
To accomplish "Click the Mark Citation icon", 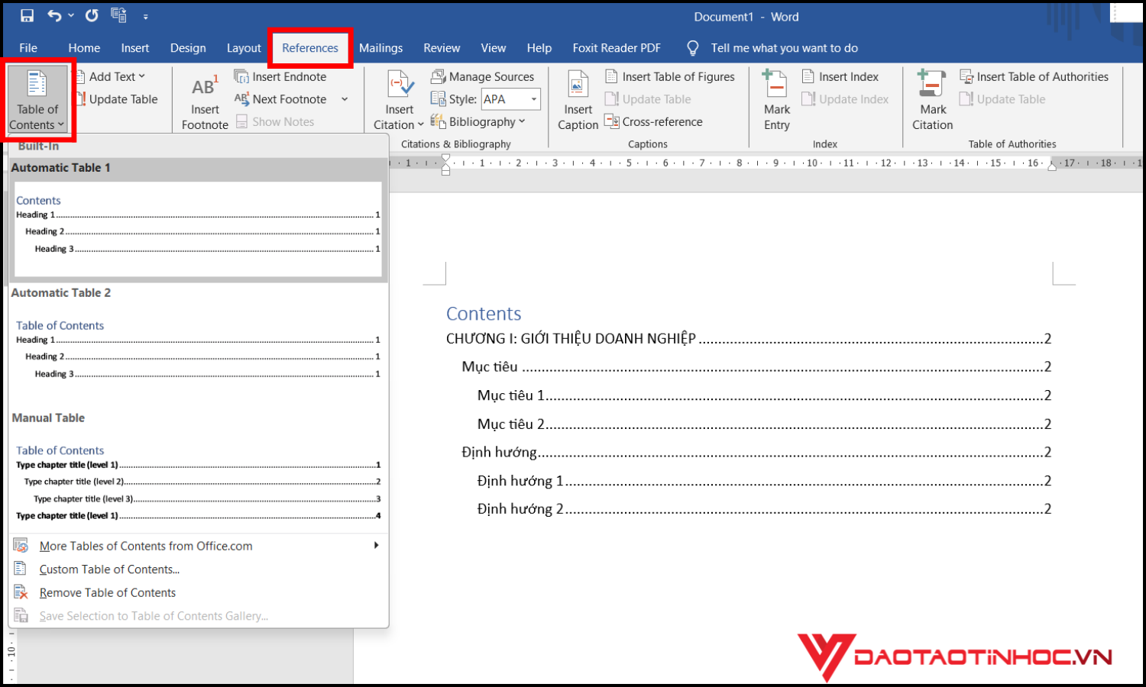I will click(x=932, y=85).
